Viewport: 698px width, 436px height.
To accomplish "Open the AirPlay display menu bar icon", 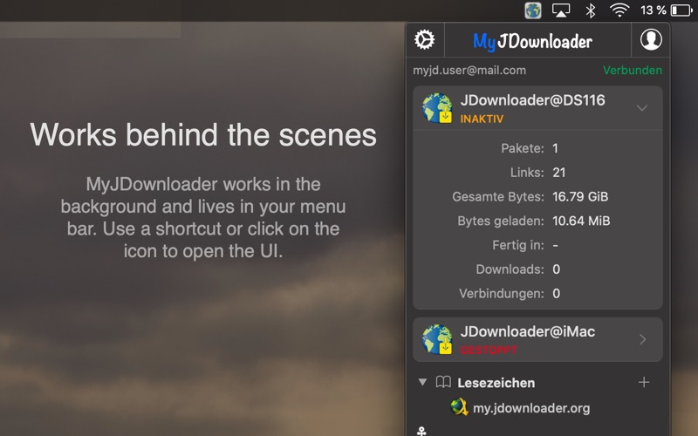I will coord(561,10).
